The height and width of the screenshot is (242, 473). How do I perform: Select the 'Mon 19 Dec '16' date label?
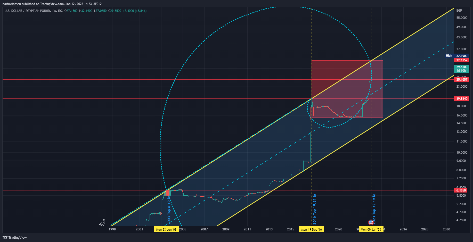(312, 229)
